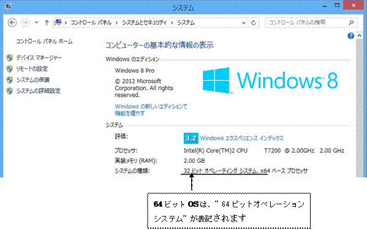
Task: Click the コンピューターの基本的な情報の表示 heading
Action: click(159, 45)
